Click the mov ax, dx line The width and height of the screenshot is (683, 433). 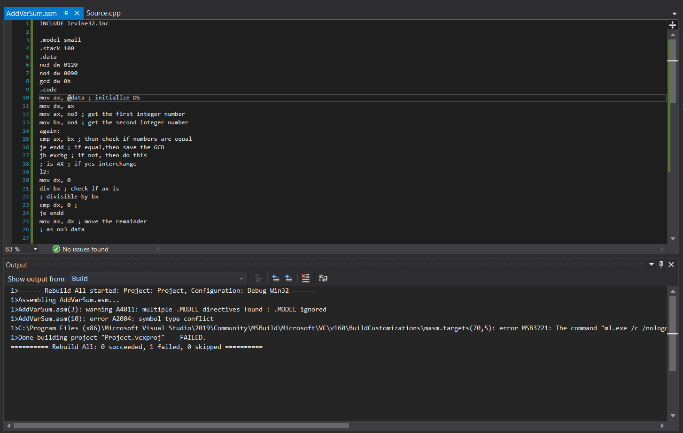pos(93,221)
